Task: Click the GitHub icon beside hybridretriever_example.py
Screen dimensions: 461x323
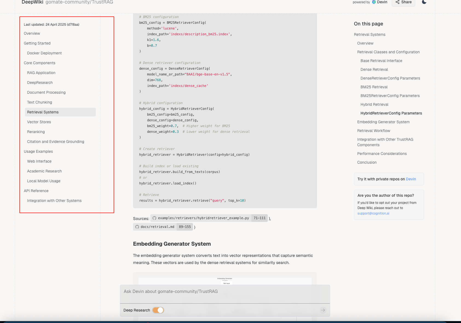Action: point(154,218)
